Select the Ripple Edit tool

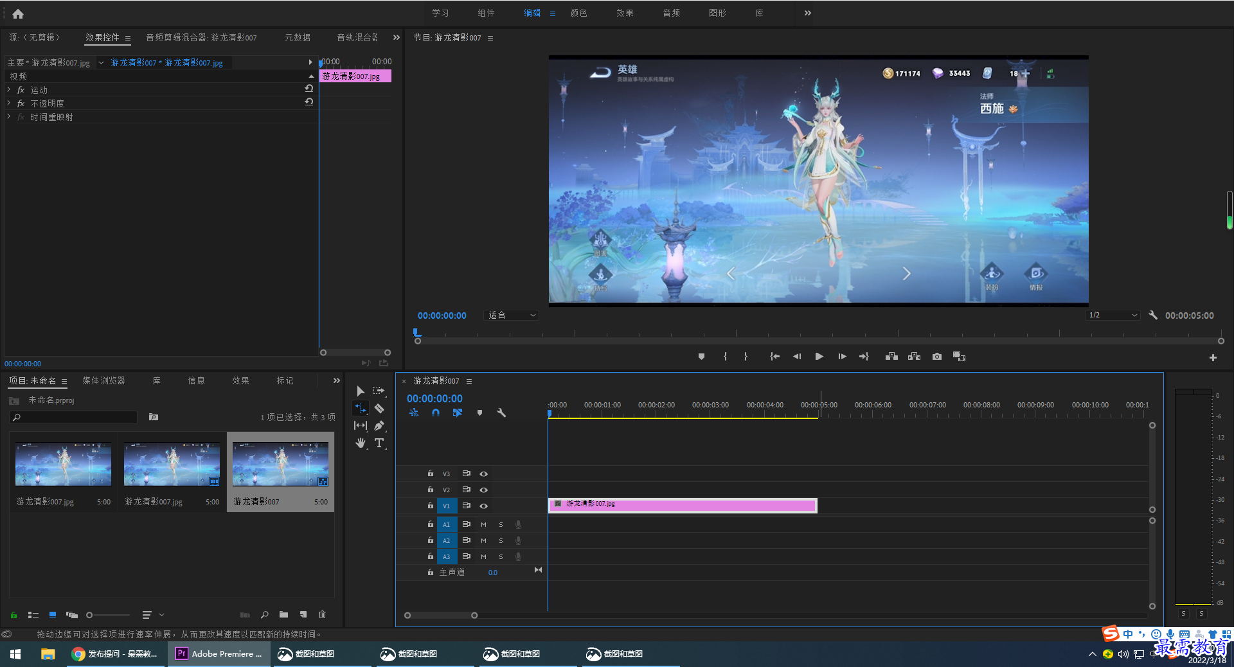pyautogui.click(x=360, y=408)
